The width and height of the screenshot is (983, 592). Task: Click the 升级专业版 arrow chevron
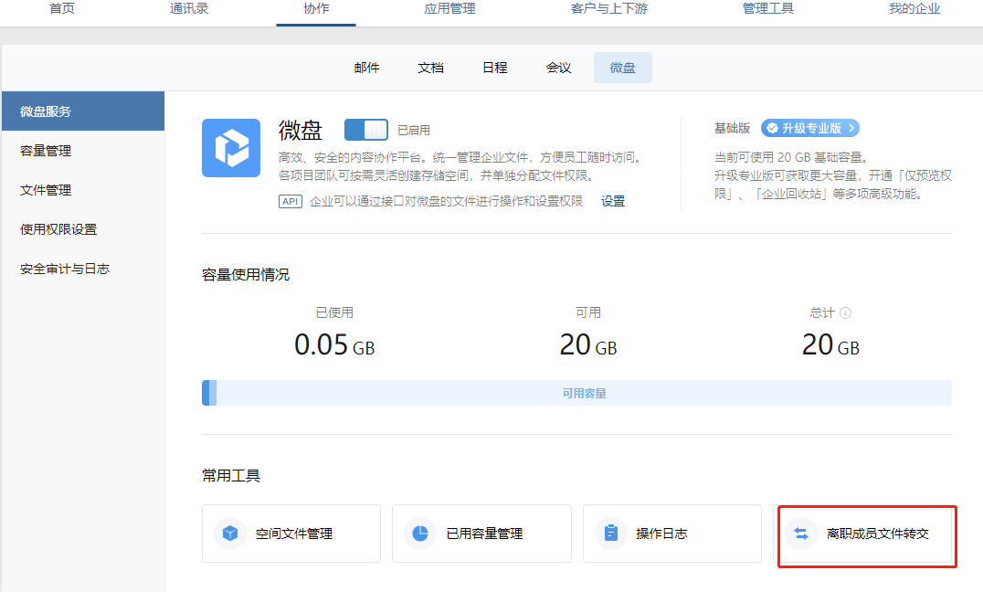[x=851, y=128]
